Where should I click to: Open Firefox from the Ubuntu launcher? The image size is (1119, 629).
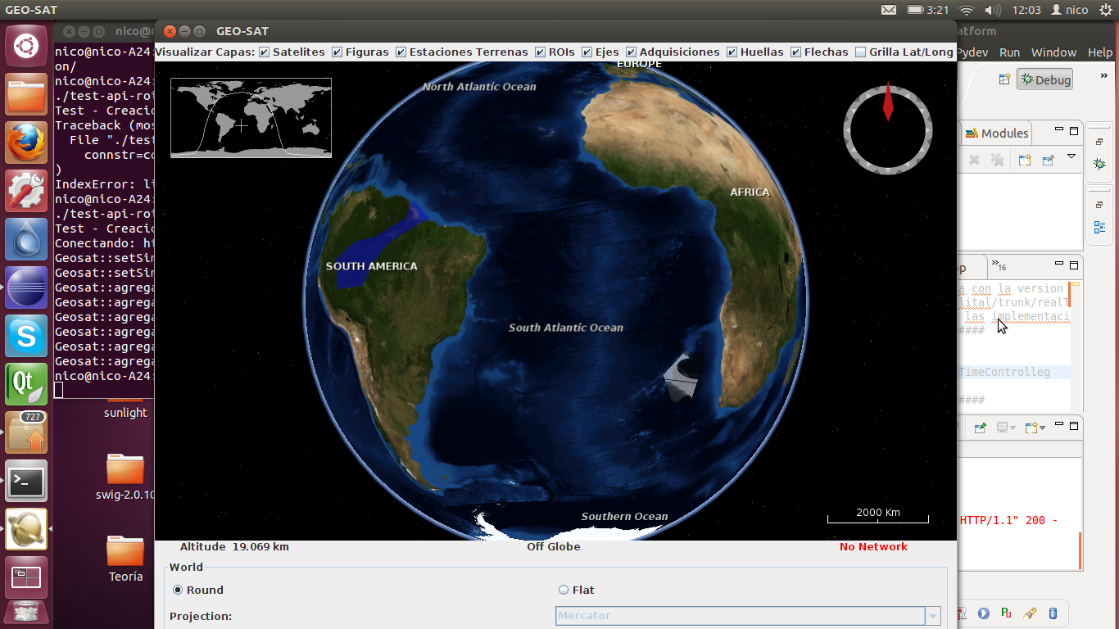[26, 143]
